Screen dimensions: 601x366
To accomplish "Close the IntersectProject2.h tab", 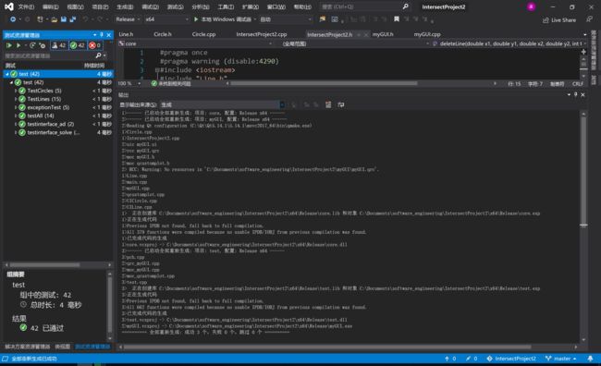I will [365, 34].
